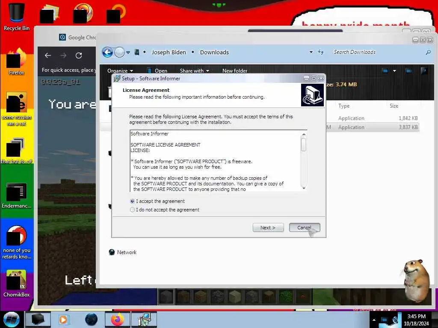Click the volume speaker tray icon
This screenshot has height=328, width=438.
[x=395, y=320]
